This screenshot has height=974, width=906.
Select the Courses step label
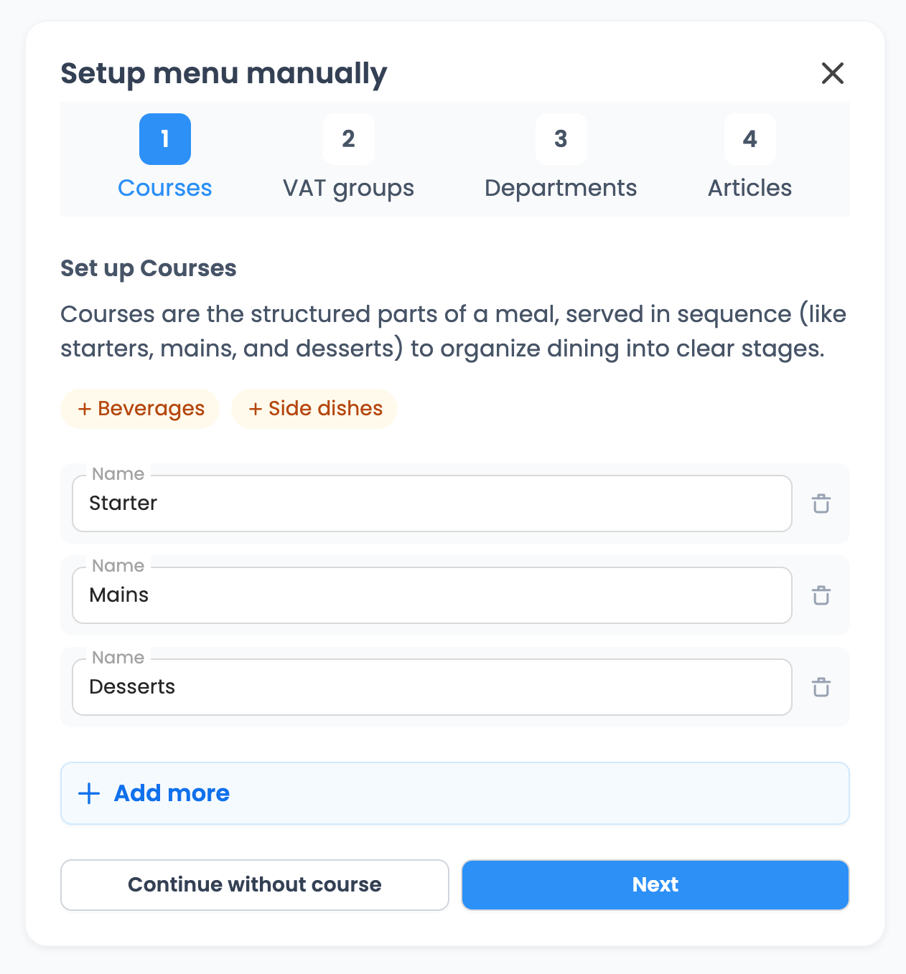pos(165,188)
